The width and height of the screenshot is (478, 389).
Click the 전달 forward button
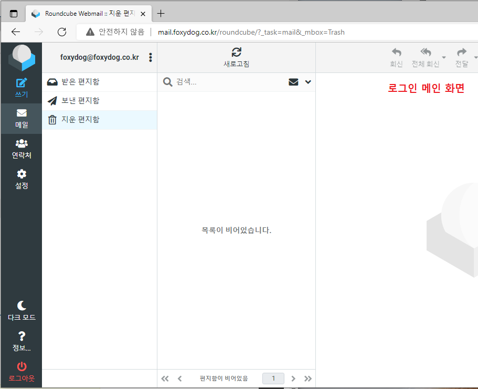tap(462, 57)
